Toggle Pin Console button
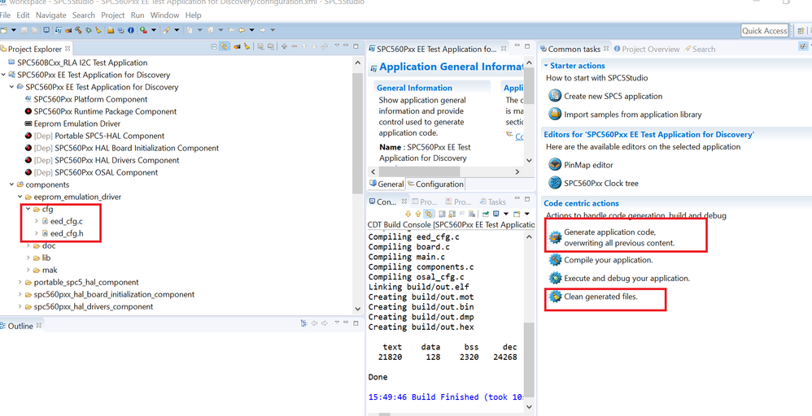The image size is (812, 416). click(486, 214)
